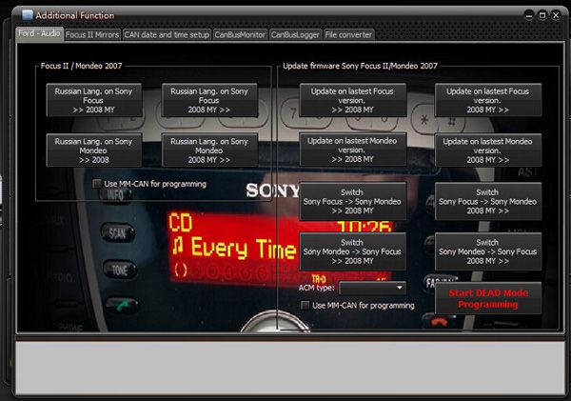
Task: Select the CanBusLogger tab
Action: click(x=295, y=34)
